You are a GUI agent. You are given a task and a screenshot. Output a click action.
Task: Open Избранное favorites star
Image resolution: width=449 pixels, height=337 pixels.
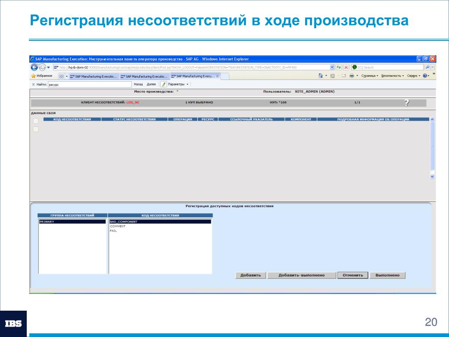click(x=42, y=76)
